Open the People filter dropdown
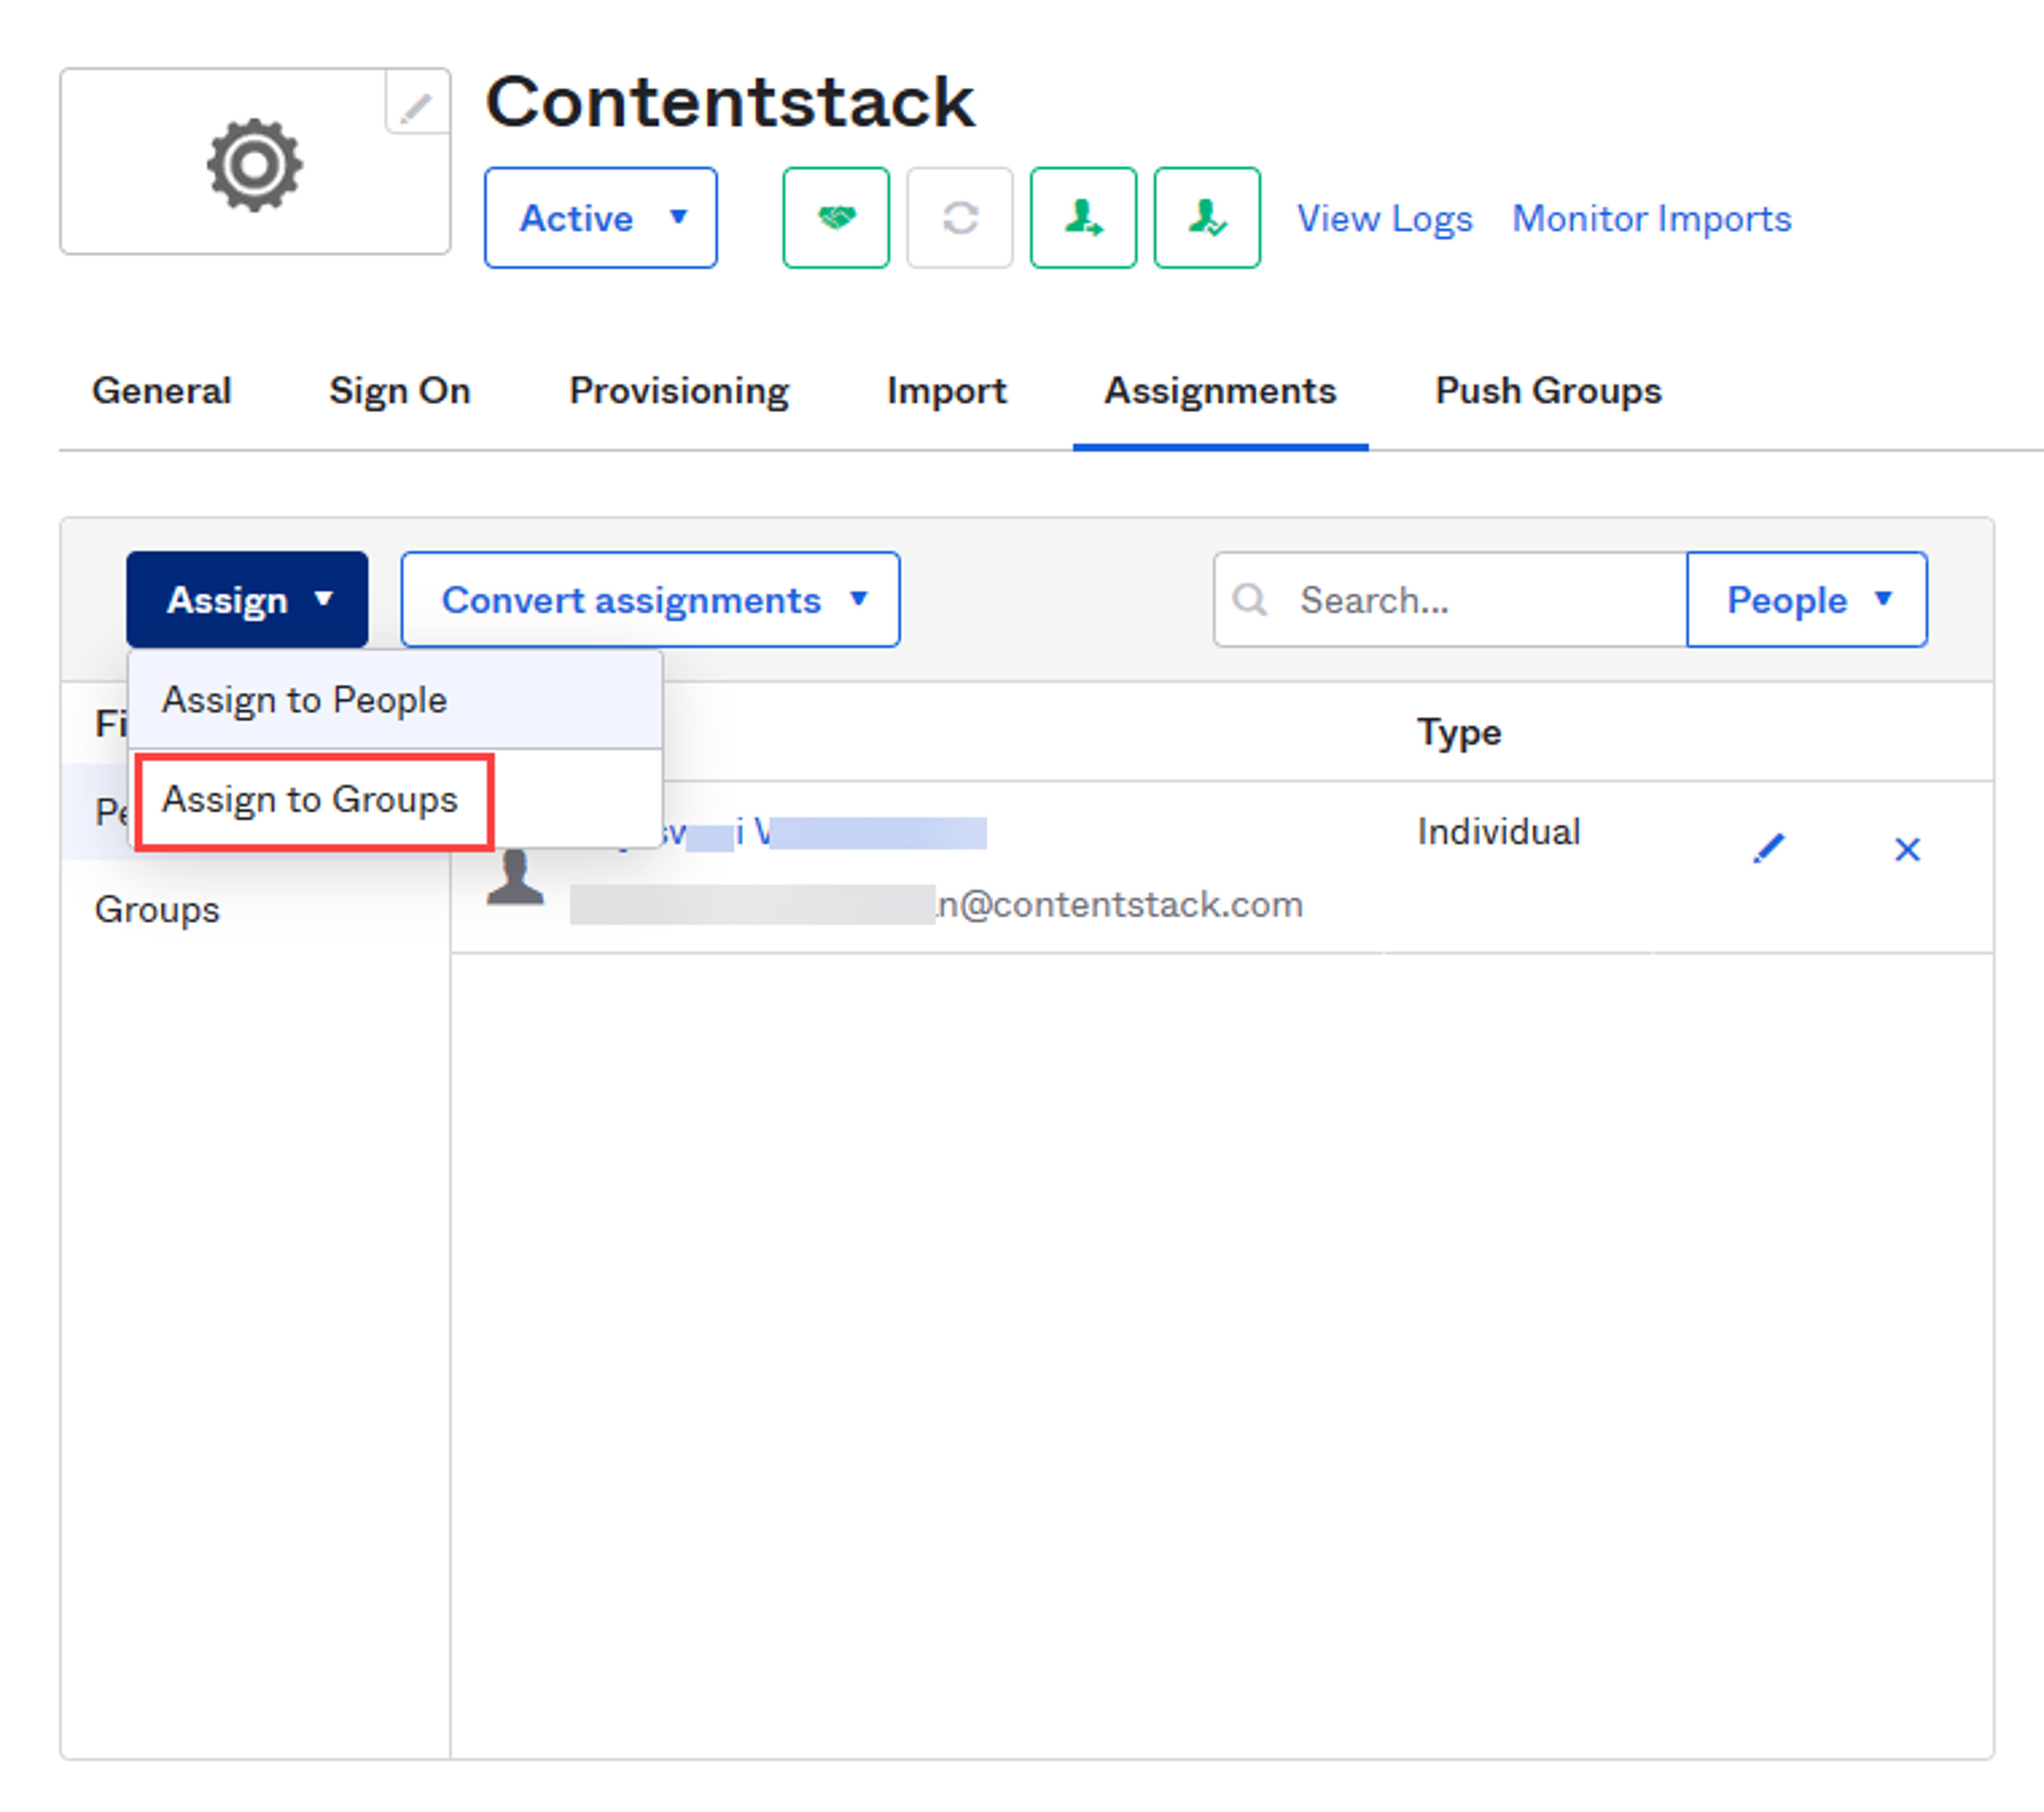 [1807, 600]
